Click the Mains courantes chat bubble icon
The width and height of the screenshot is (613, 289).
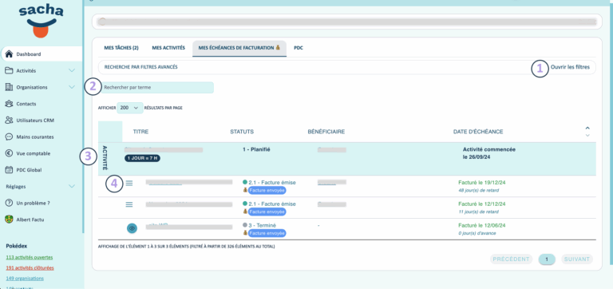pyautogui.click(x=9, y=137)
